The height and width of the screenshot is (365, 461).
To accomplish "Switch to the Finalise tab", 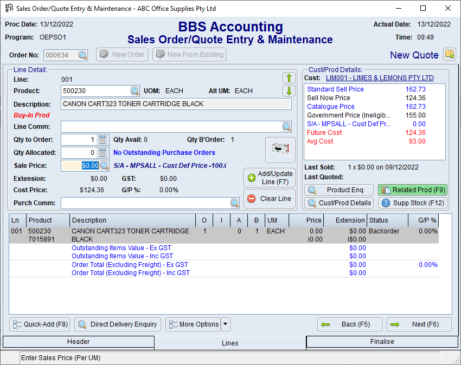I will pyautogui.click(x=382, y=342).
